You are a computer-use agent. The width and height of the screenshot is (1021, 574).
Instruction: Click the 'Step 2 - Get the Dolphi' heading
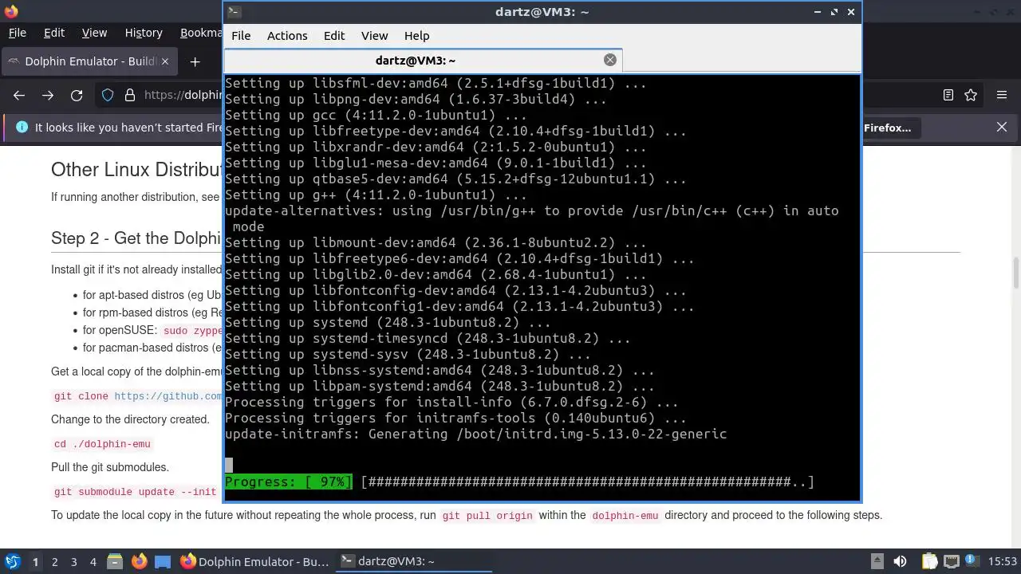tap(136, 238)
